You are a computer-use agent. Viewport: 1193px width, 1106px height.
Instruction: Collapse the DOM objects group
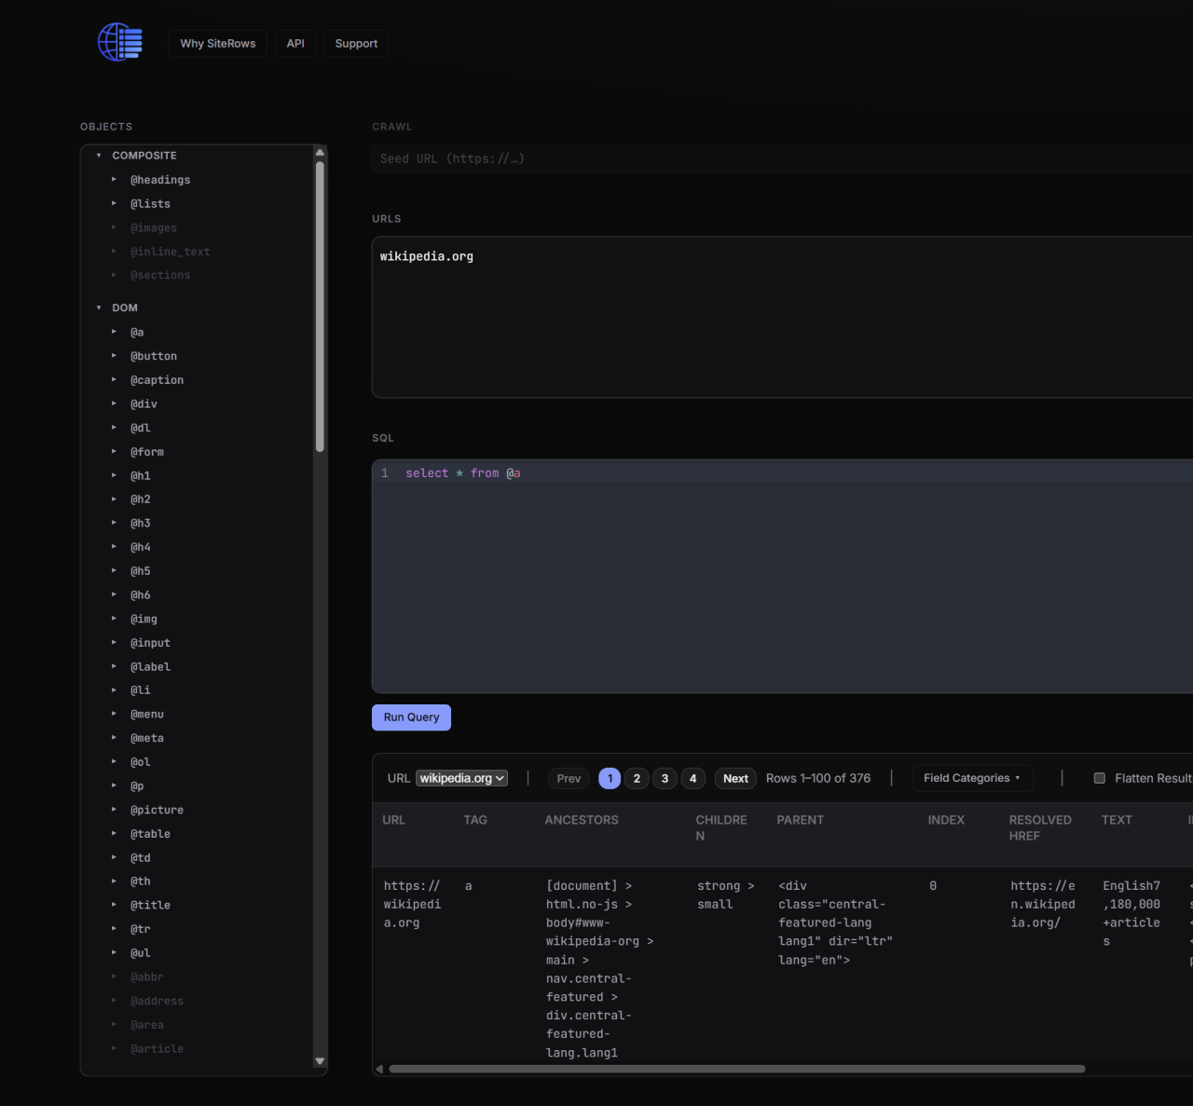click(99, 307)
